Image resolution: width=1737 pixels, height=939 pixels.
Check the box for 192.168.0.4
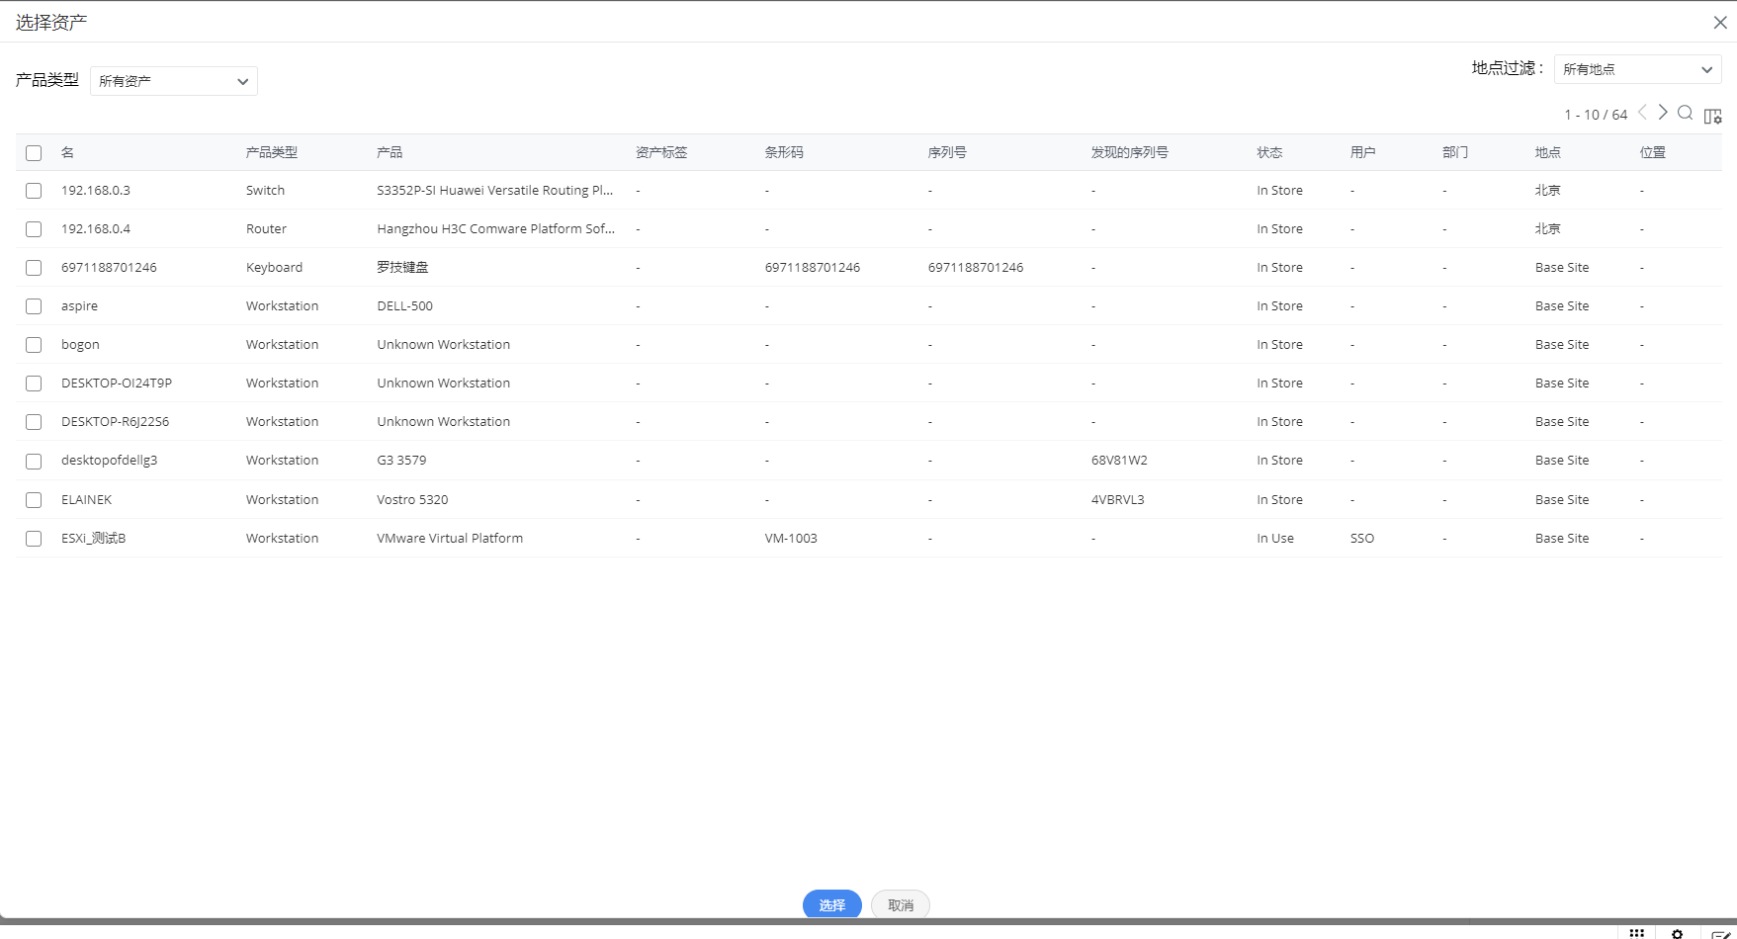pyautogui.click(x=34, y=229)
